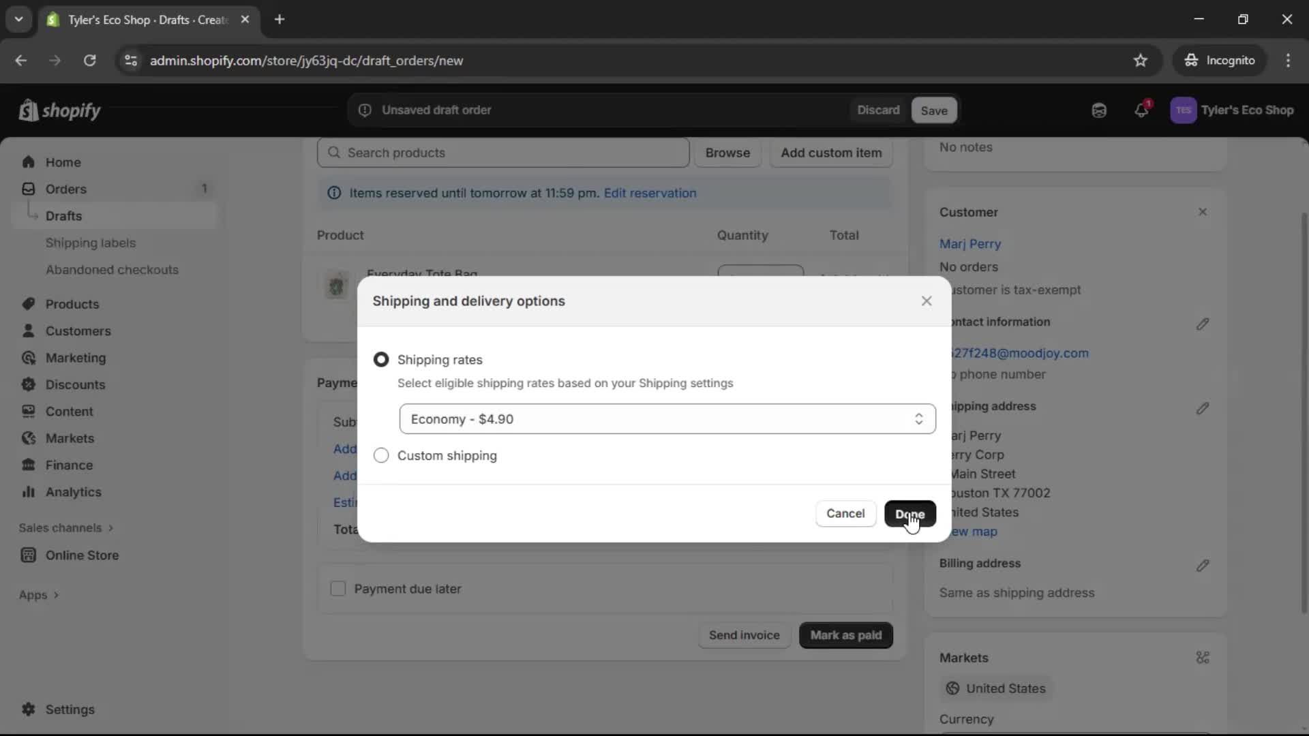Select the Custom shipping option
1309x736 pixels.
pyautogui.click(x=380, y=456)
